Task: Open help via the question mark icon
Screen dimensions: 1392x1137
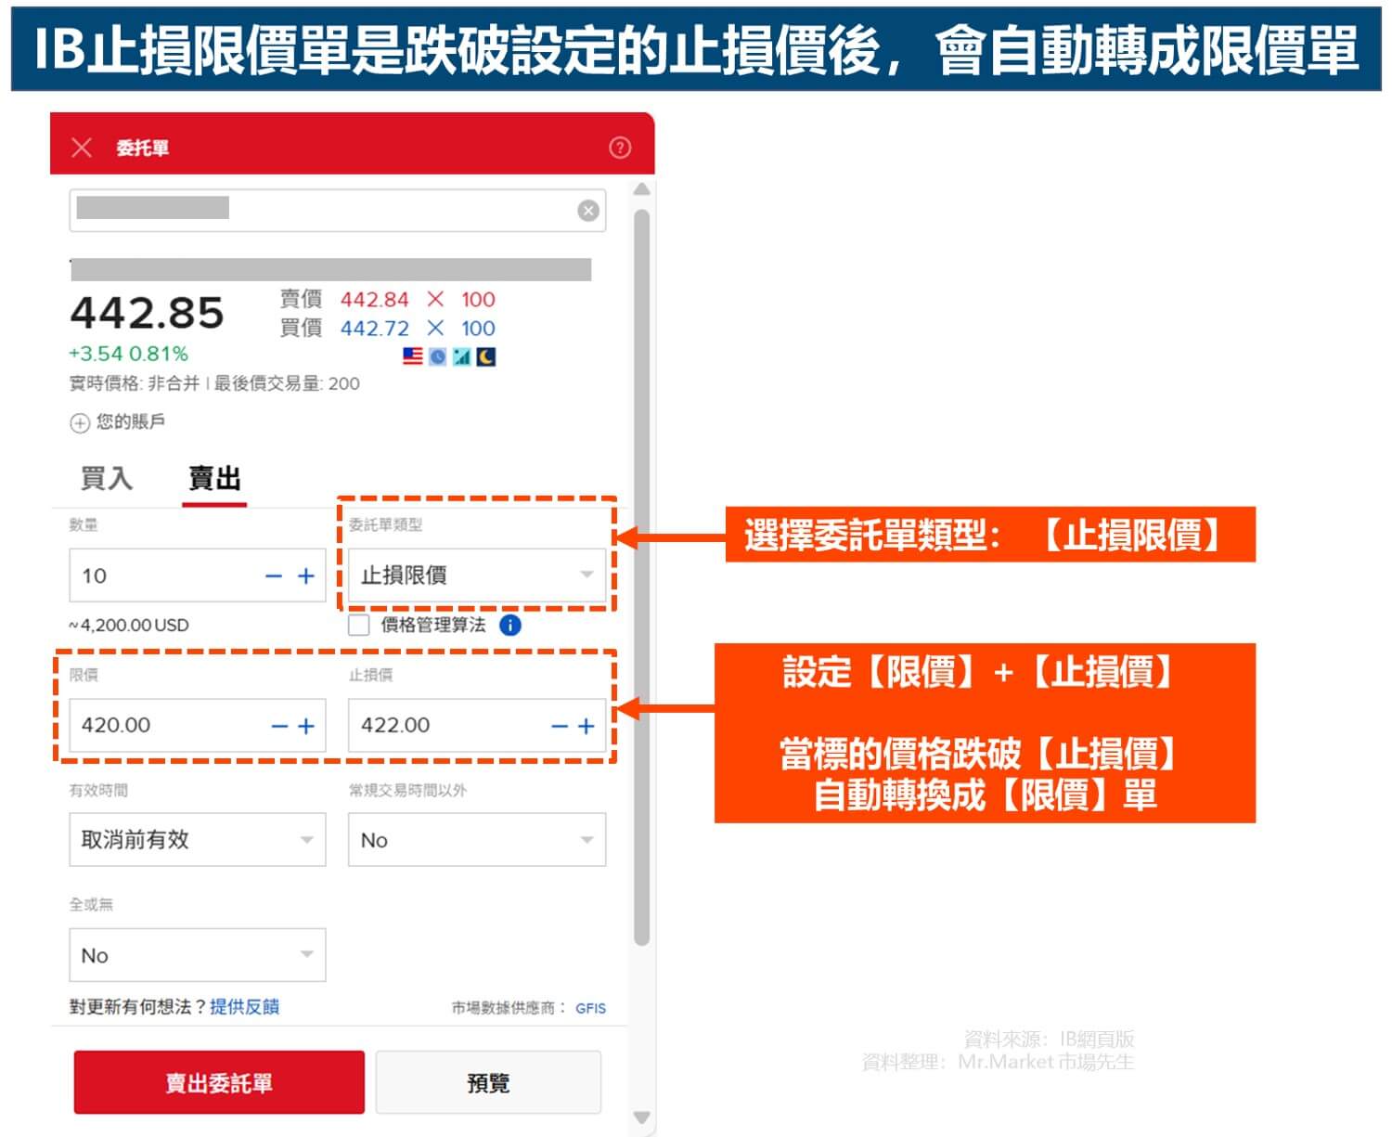Action: click(x=620, y=147)
